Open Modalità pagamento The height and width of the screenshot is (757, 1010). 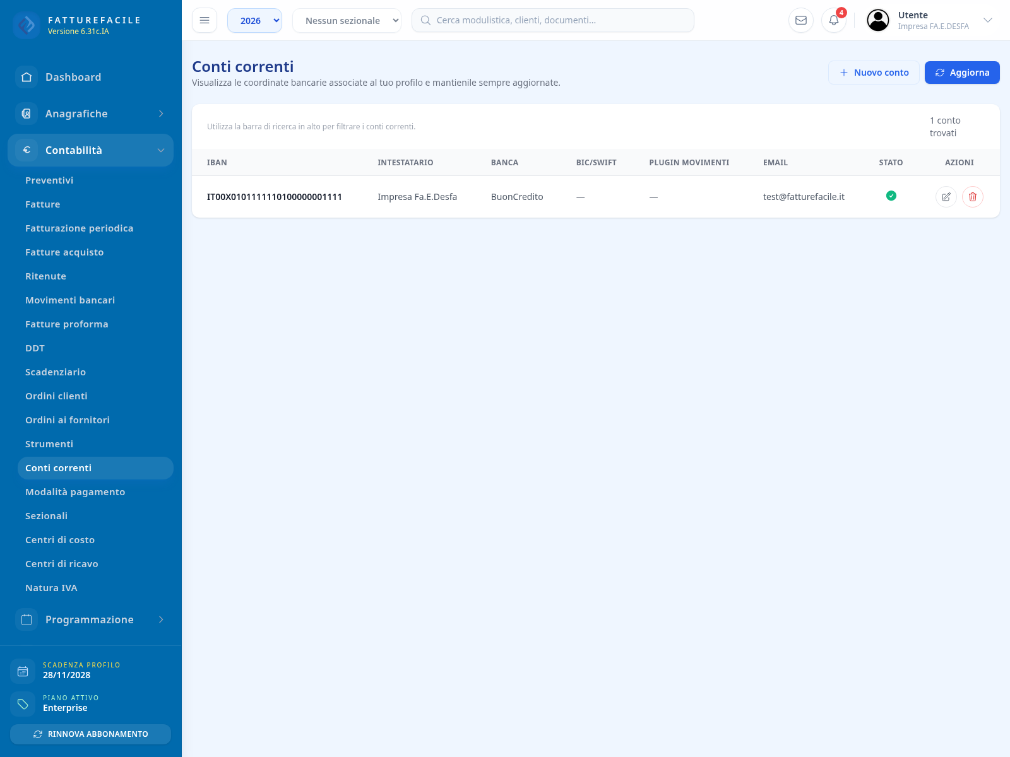point(95,492)
